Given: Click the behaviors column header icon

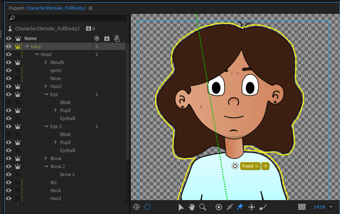Looking at the screenshot, I should pyautogui.click(x=107, y=38).
